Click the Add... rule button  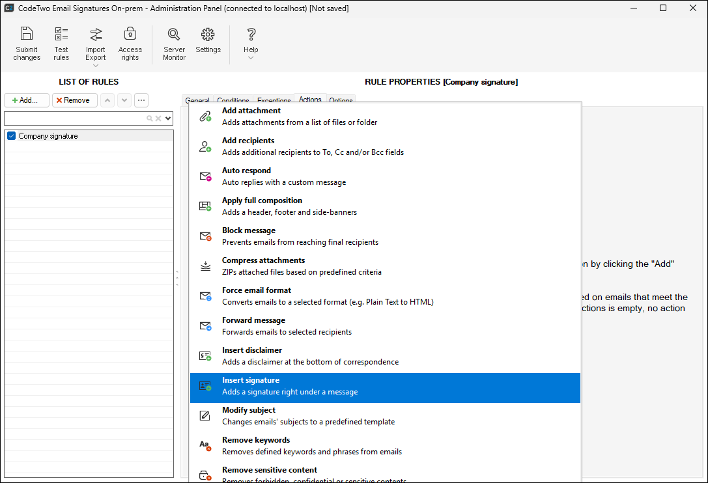pyautogui.click(x=27, y=100)
